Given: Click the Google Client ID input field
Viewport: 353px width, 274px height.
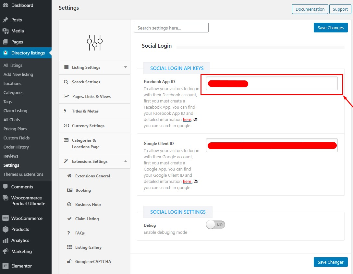Looking at the screenshot, I should 272,145.
